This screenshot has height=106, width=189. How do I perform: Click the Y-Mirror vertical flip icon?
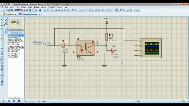(6, 32)
